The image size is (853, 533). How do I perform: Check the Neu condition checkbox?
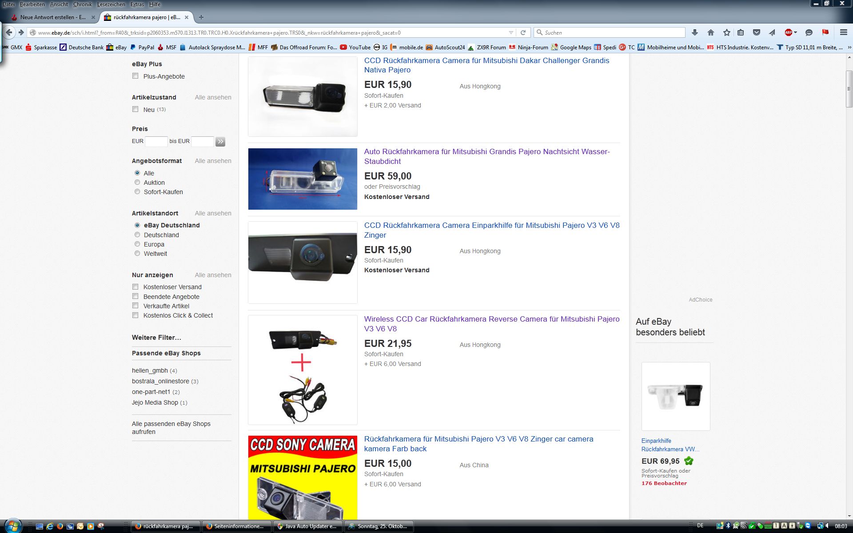136,109
